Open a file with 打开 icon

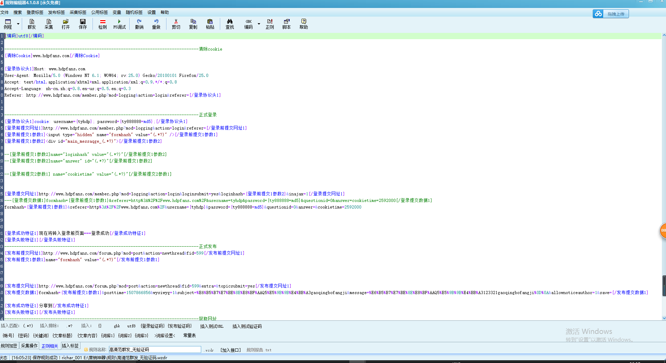click(x=66, y=24)
